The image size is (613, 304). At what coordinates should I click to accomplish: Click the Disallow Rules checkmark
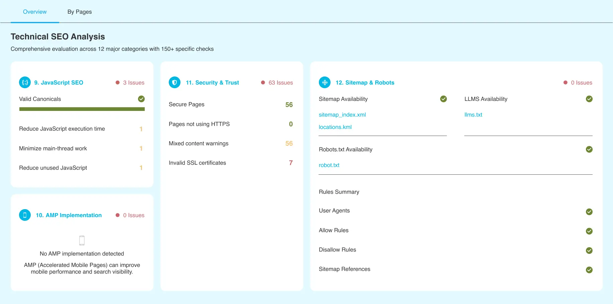(x=589, y=251)
